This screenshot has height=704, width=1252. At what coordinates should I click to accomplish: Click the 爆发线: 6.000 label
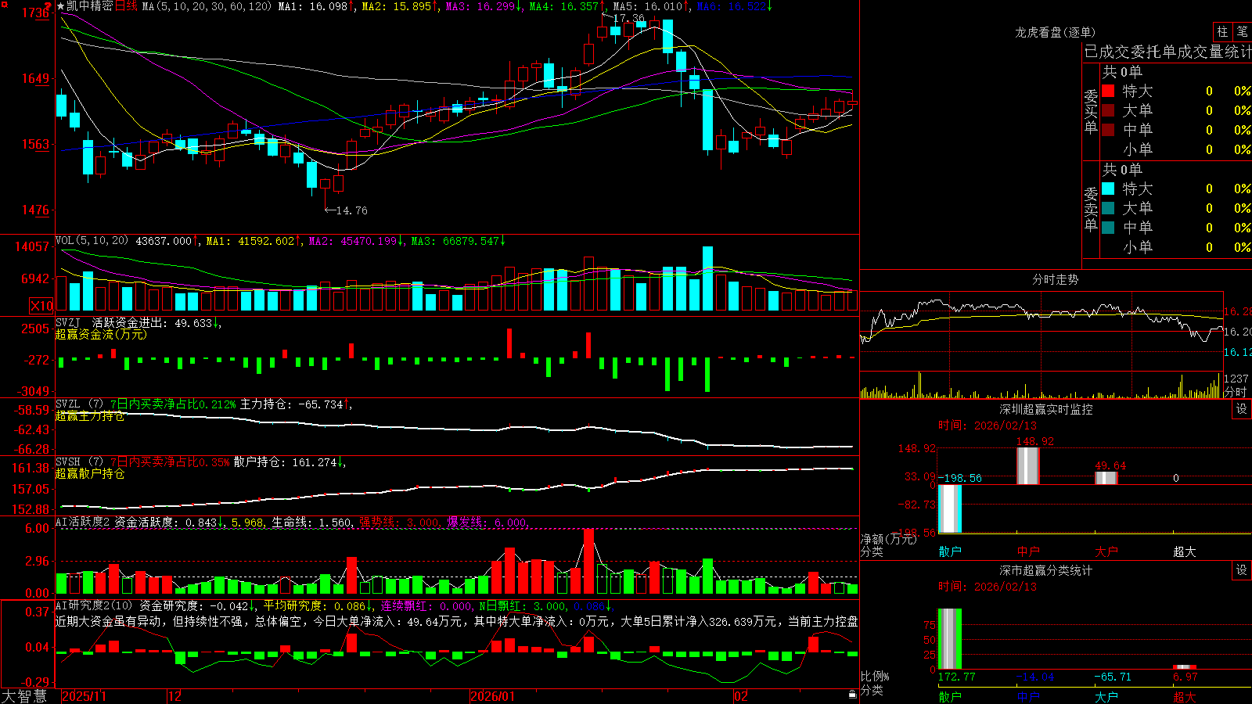[487, 522]
